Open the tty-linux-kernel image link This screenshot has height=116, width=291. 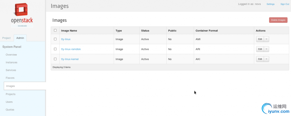click(70, 59)
